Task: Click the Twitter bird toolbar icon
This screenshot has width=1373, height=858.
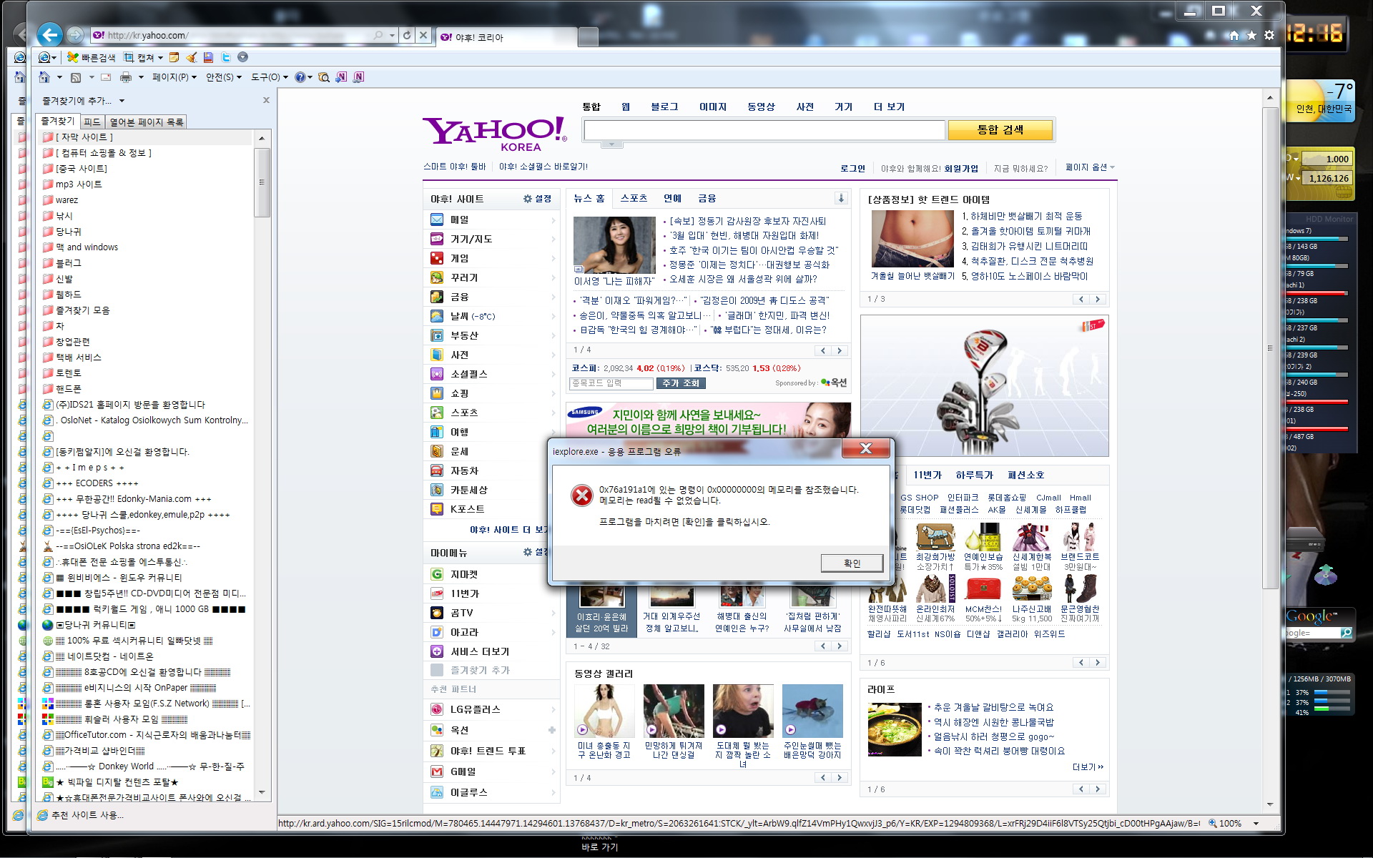Action: coord(225,57)
